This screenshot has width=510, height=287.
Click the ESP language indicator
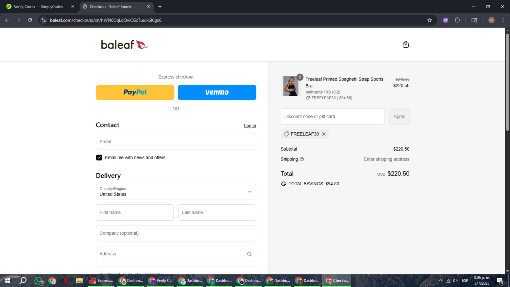465,281
